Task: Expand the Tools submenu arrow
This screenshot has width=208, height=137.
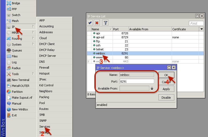Action: tap(33, 74)
